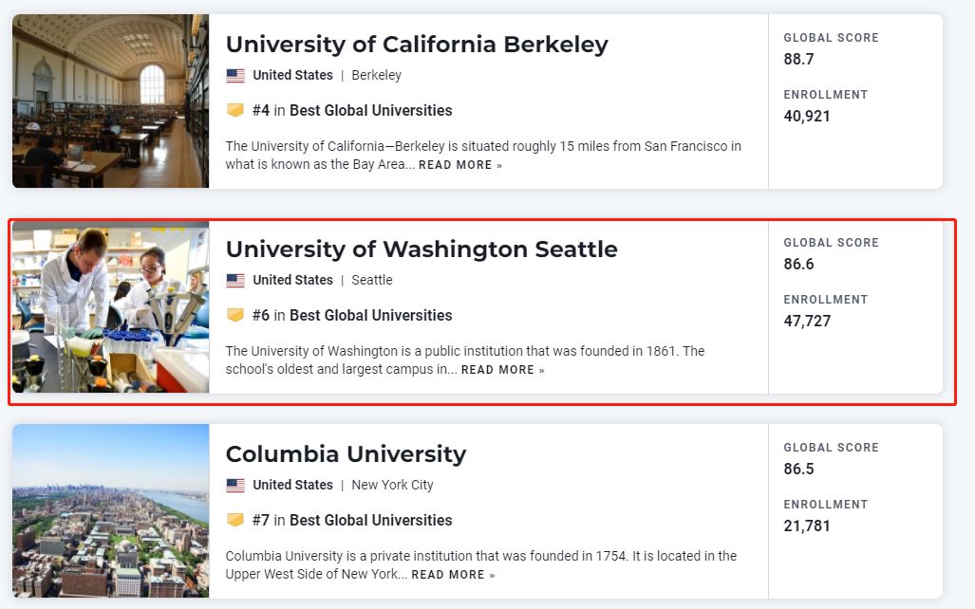Click the Global Score 86.6 value for Washington
Viewport: 975px width, 609px height.
[x=798, y=264]
